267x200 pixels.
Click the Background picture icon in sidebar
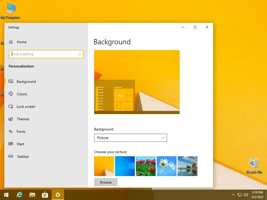click(x=11, y=82)
